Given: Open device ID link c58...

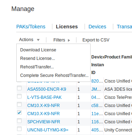Looking at the screenshot, I should click(97, 106).
